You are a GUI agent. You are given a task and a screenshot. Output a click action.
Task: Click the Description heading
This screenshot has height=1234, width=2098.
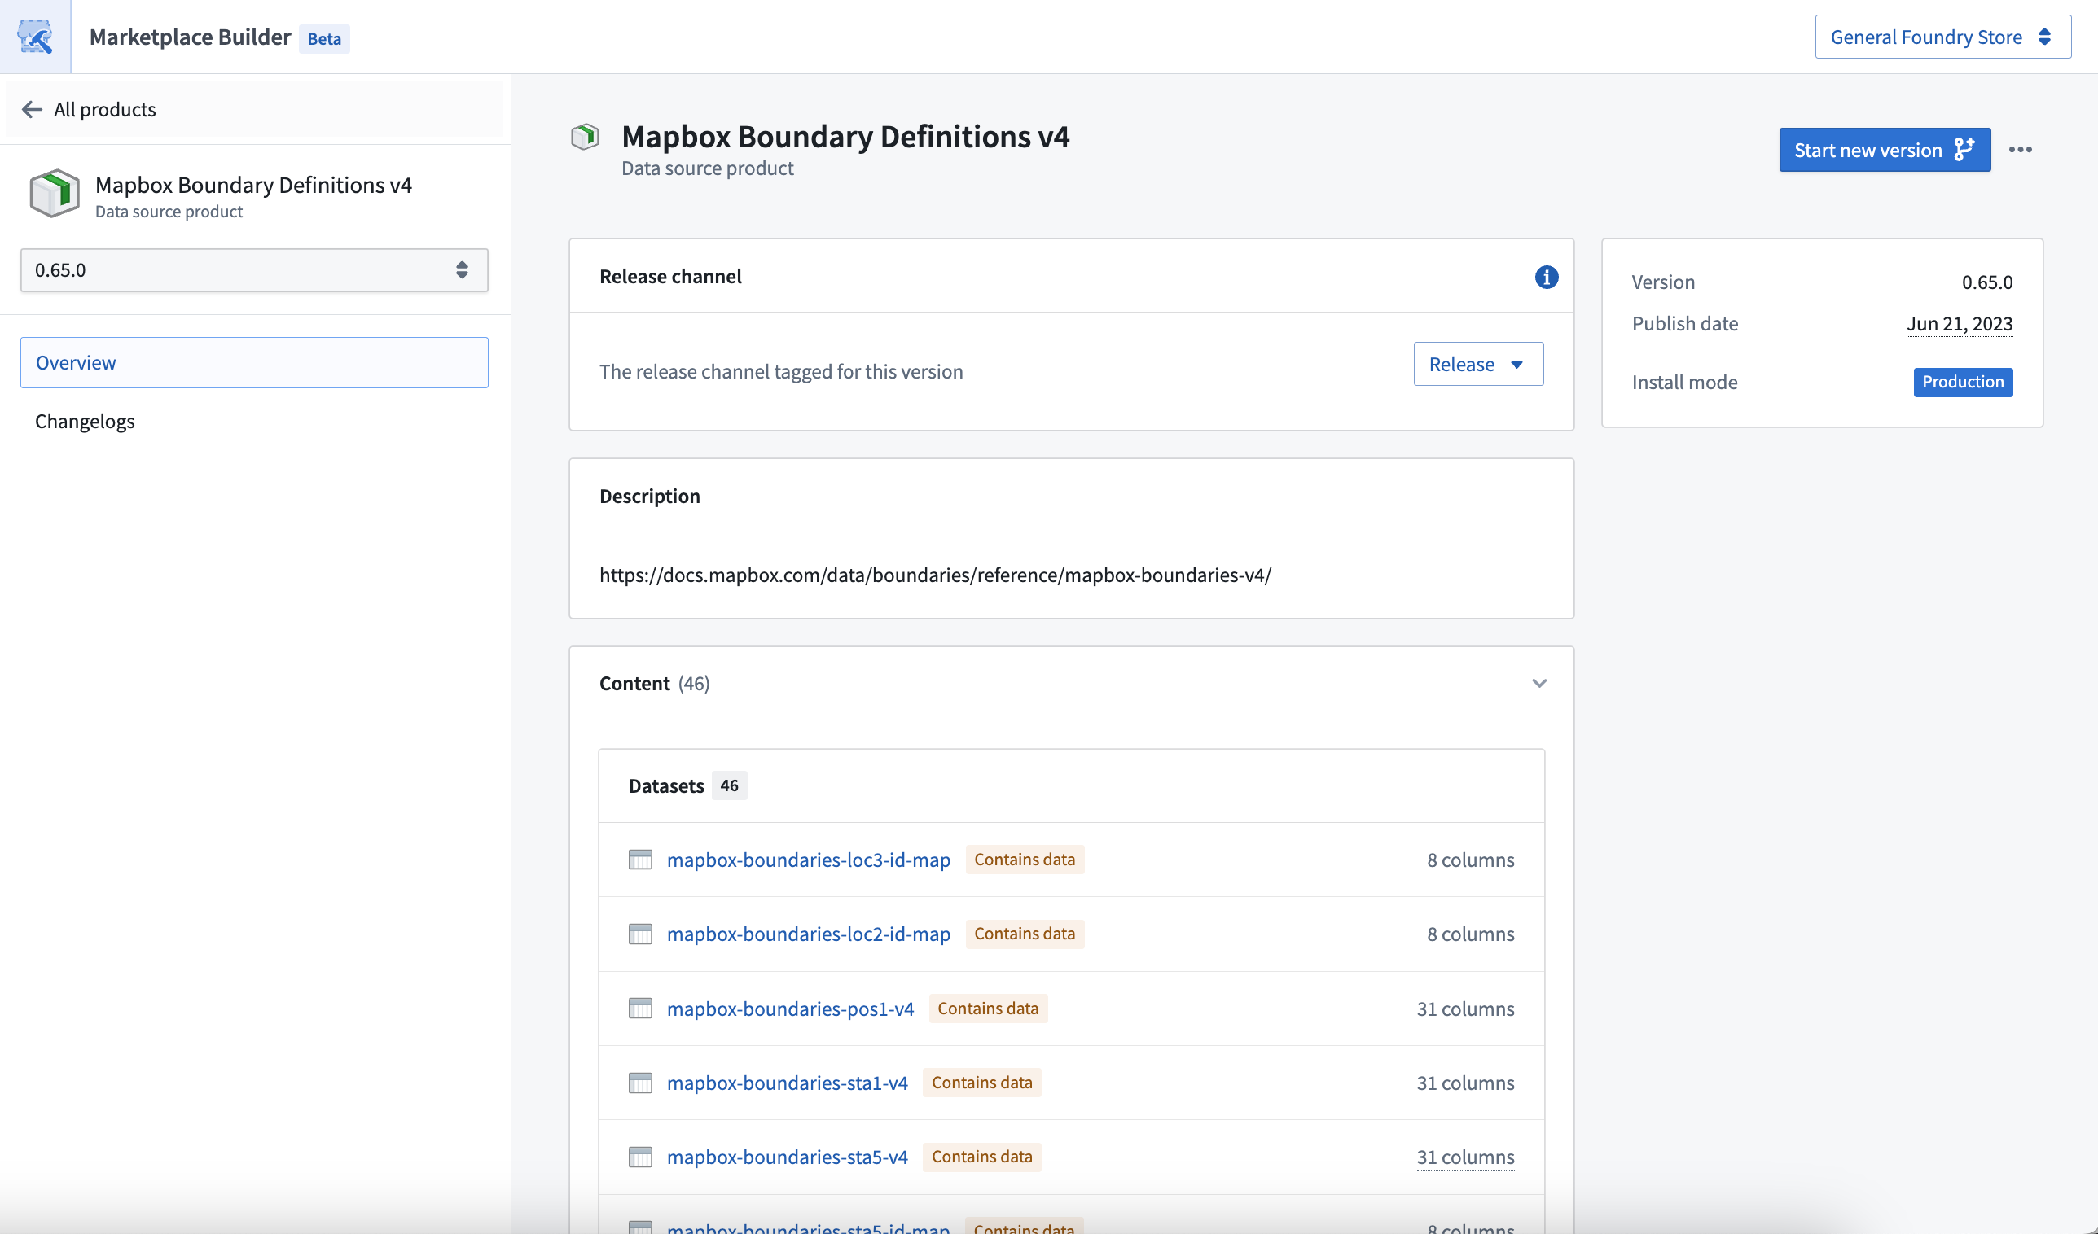pyautogui.click(x=649, y=496)
